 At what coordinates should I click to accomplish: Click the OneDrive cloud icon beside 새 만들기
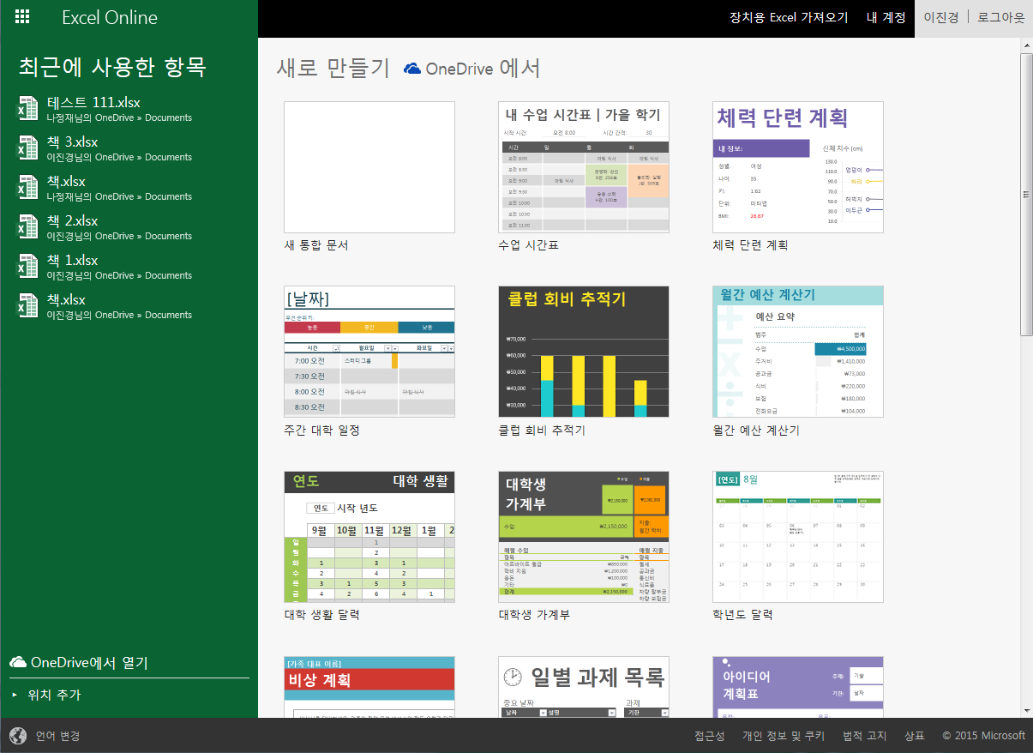click(412, 69)
